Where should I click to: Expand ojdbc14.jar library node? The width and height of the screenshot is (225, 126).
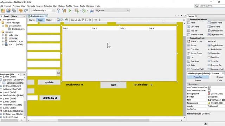(x=3, y=35)
